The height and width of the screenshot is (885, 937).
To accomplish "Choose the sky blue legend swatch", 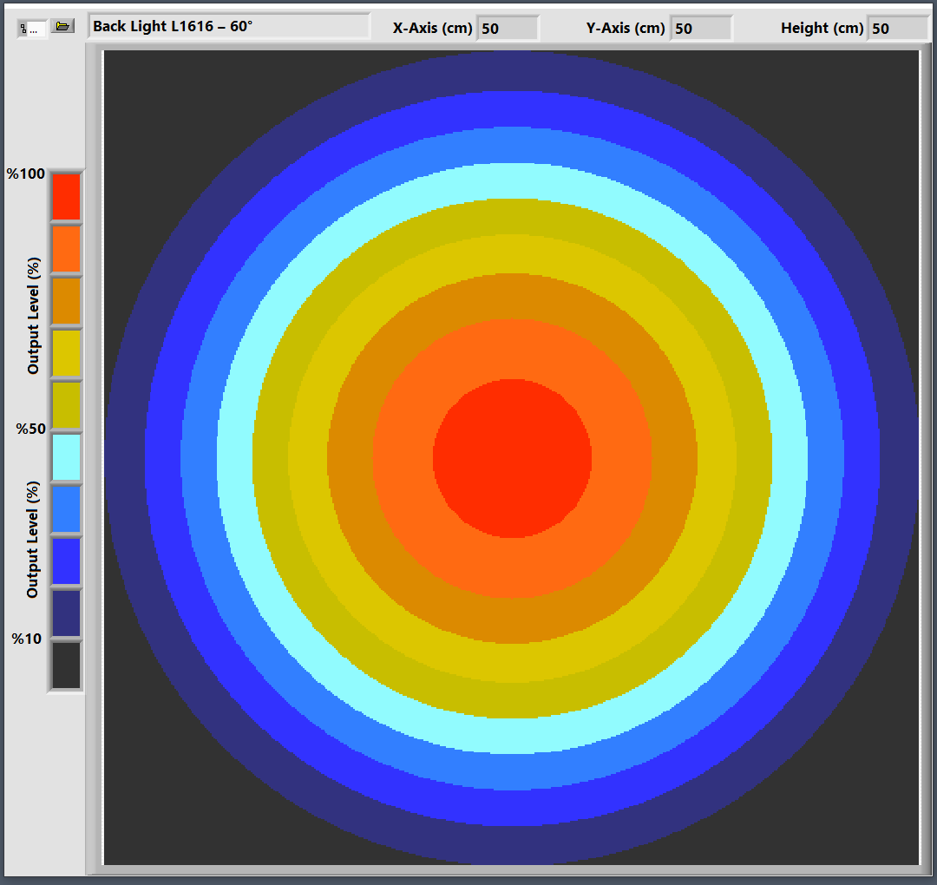I will [x=66, y=509].
